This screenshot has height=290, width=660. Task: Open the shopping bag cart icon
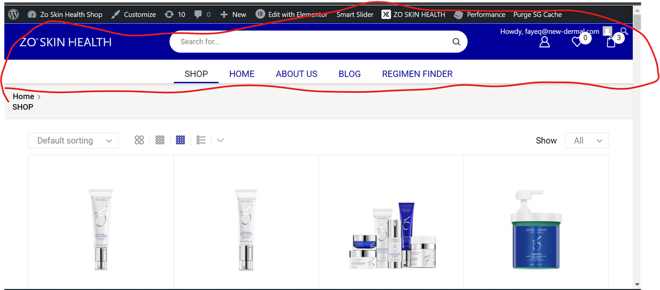pyautogui.click(x=611, y=42)
